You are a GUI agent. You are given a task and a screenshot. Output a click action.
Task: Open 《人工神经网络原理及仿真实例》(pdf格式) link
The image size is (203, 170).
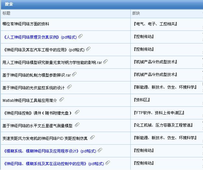41,37
